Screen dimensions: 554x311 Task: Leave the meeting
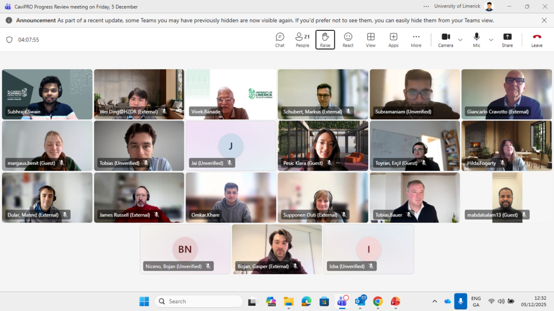click(537, 39)
